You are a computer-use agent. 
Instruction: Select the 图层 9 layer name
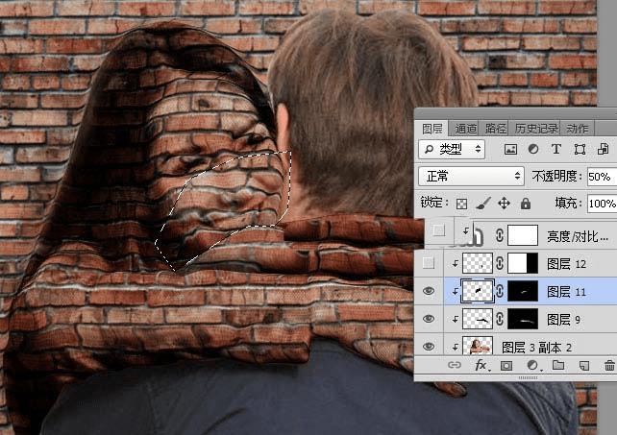(563, 320)
